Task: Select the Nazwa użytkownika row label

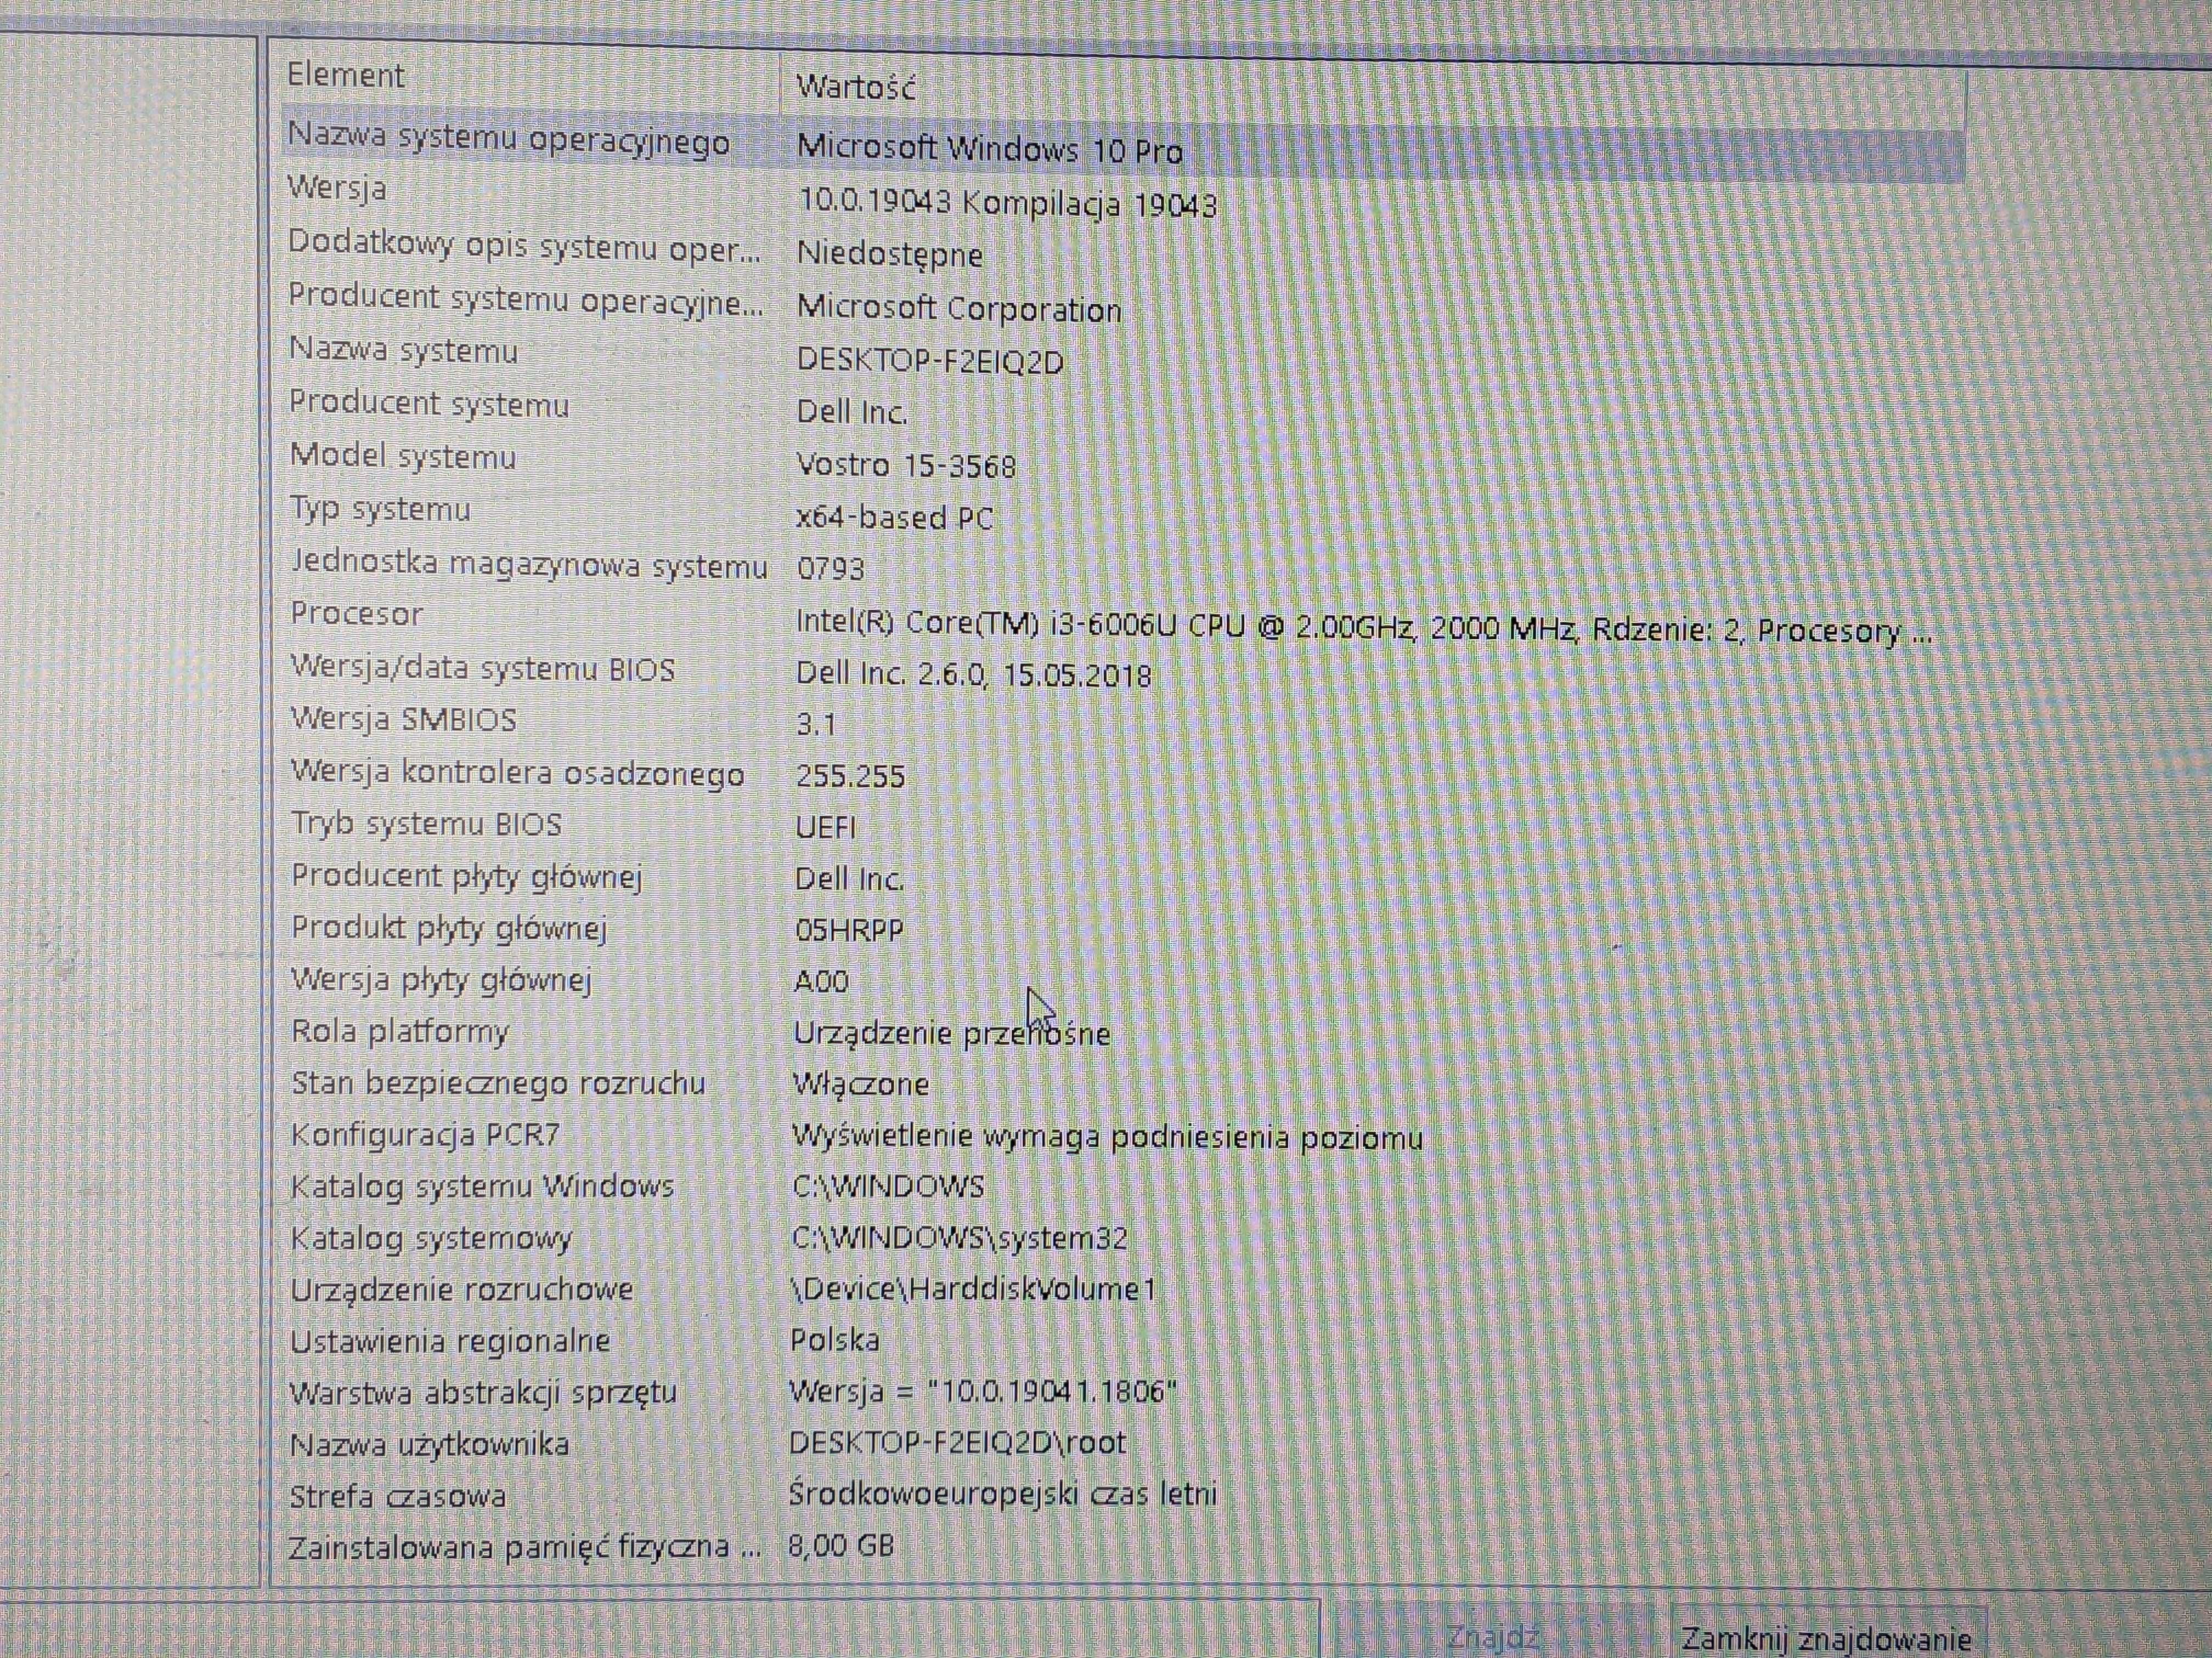Action: coord(429,1445)
